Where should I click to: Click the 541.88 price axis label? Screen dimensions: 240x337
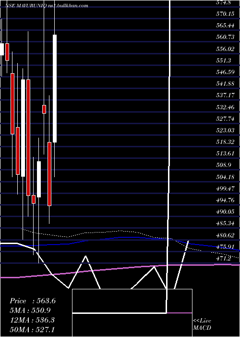225,84
